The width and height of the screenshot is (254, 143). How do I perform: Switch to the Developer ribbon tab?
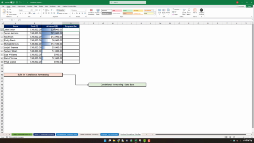53,6
